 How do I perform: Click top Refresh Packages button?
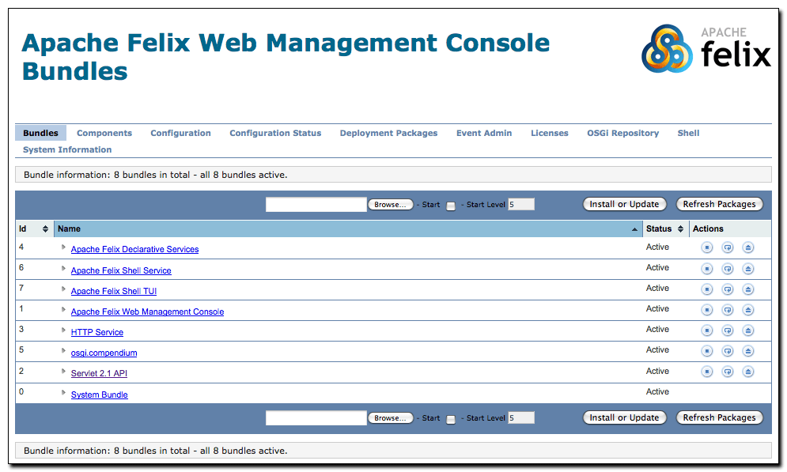pos(719,204)
